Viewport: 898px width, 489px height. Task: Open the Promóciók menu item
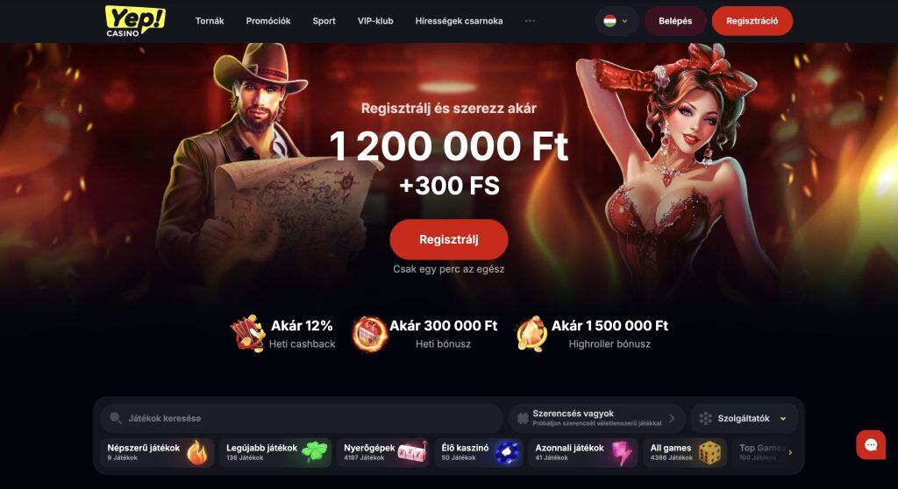268,21
